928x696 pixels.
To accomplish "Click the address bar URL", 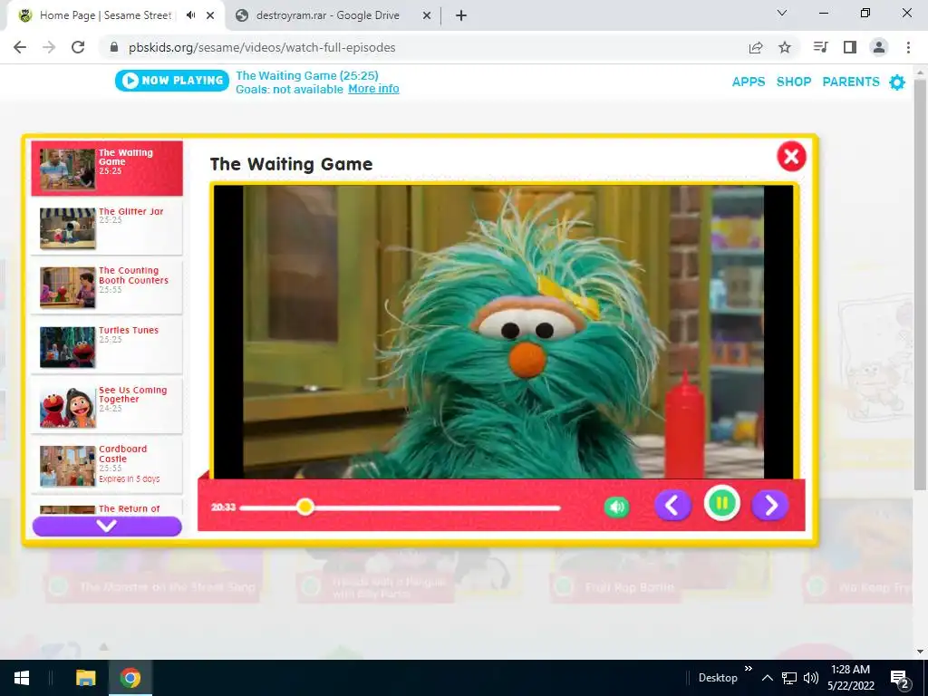I will coord(262,47).
